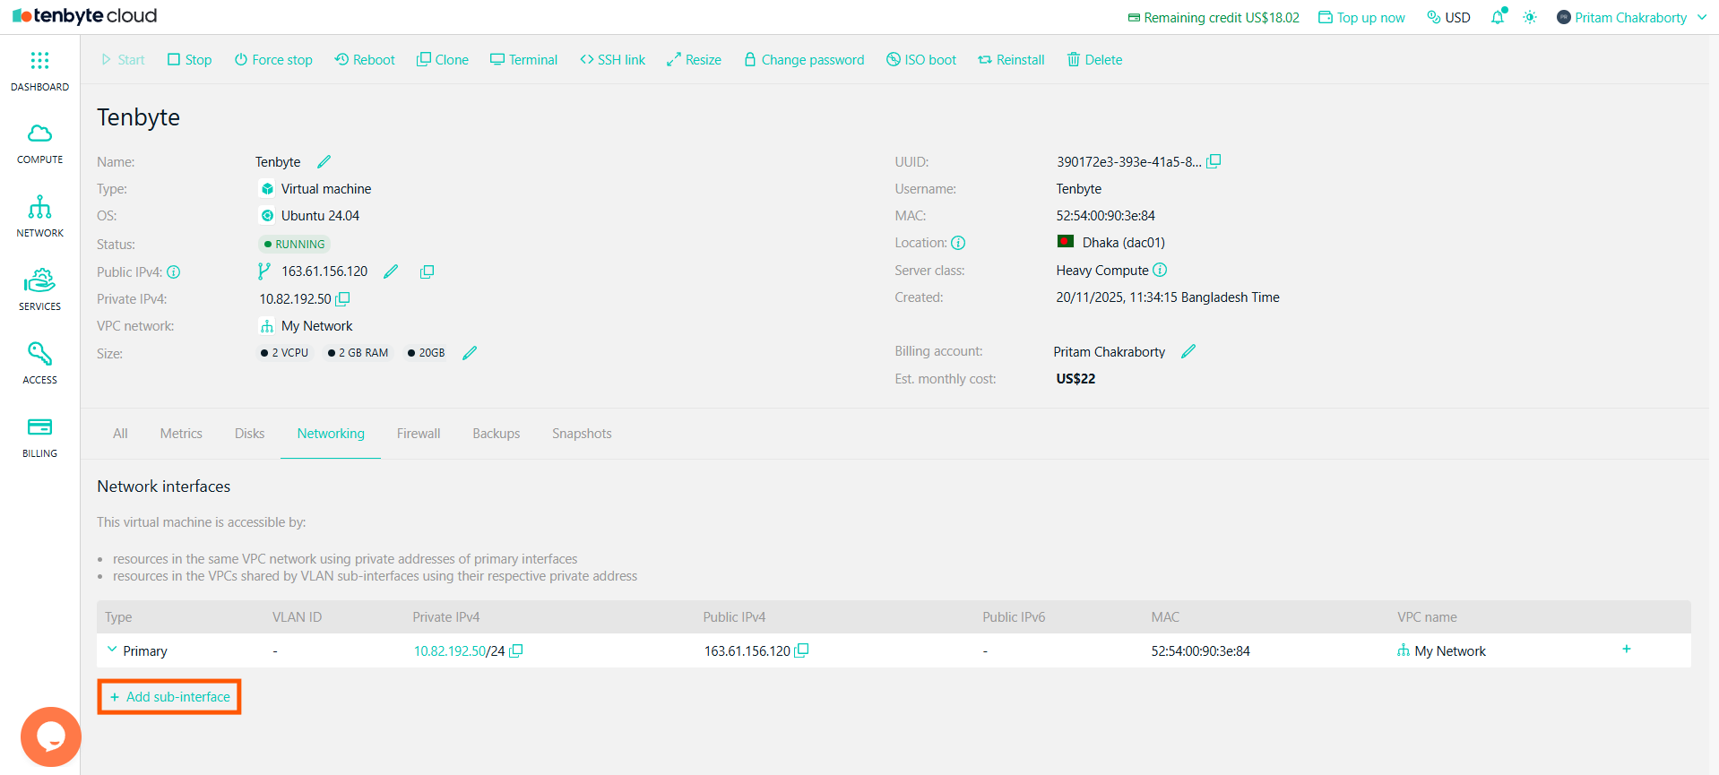
Task: Copy the UUID value
Action: (1214, 161)
